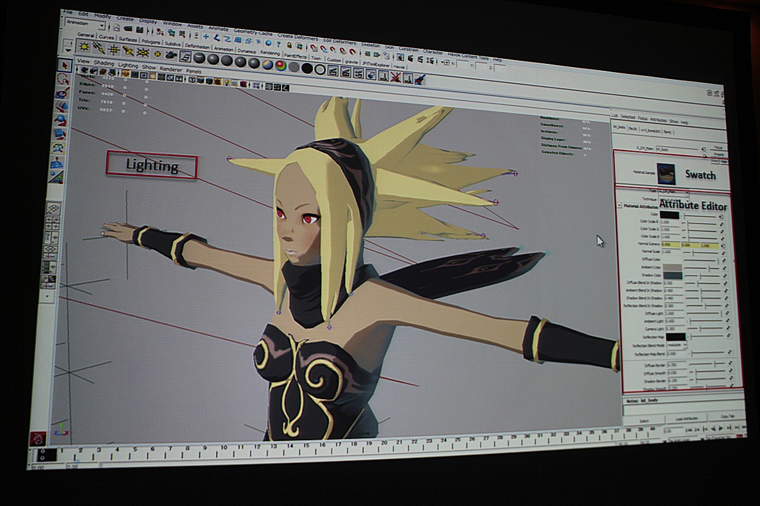The width and height of the screenshot is (760, 506).
Task: Click the black Color attribute swatch
Action: point(669,215)
